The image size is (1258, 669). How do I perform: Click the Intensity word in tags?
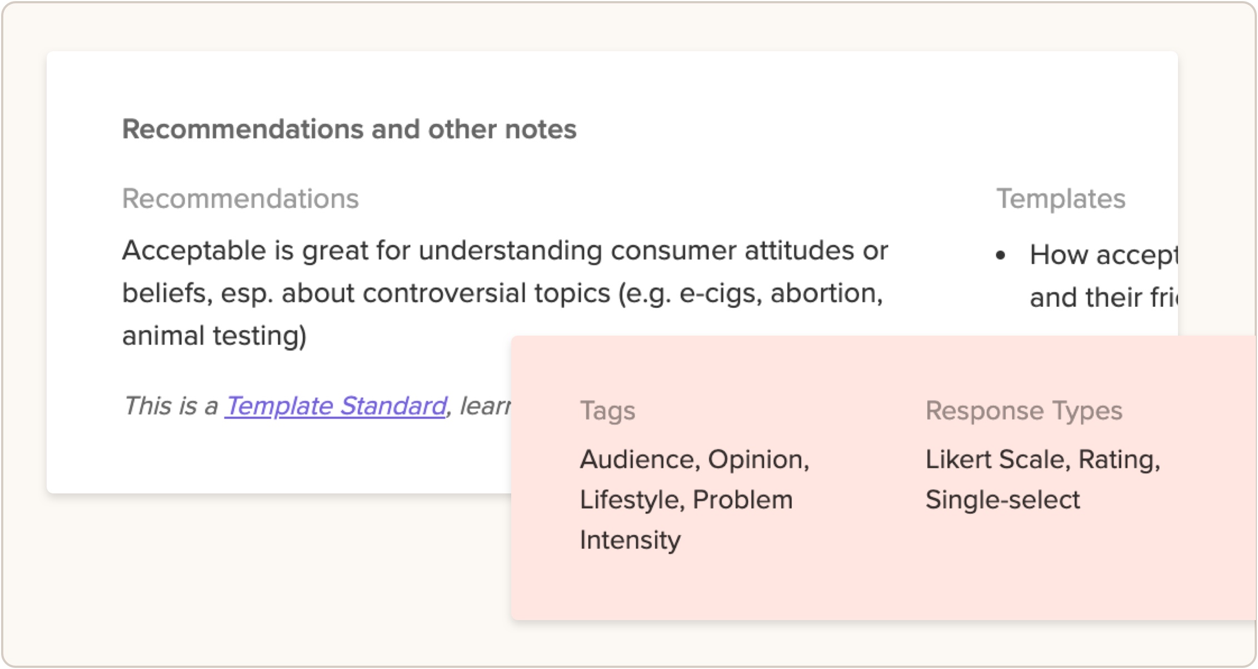[x=630, y=540]
